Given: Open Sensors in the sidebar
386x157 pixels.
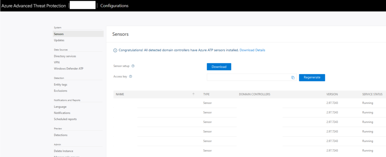Looking at the screenshot, I should 78,34.
